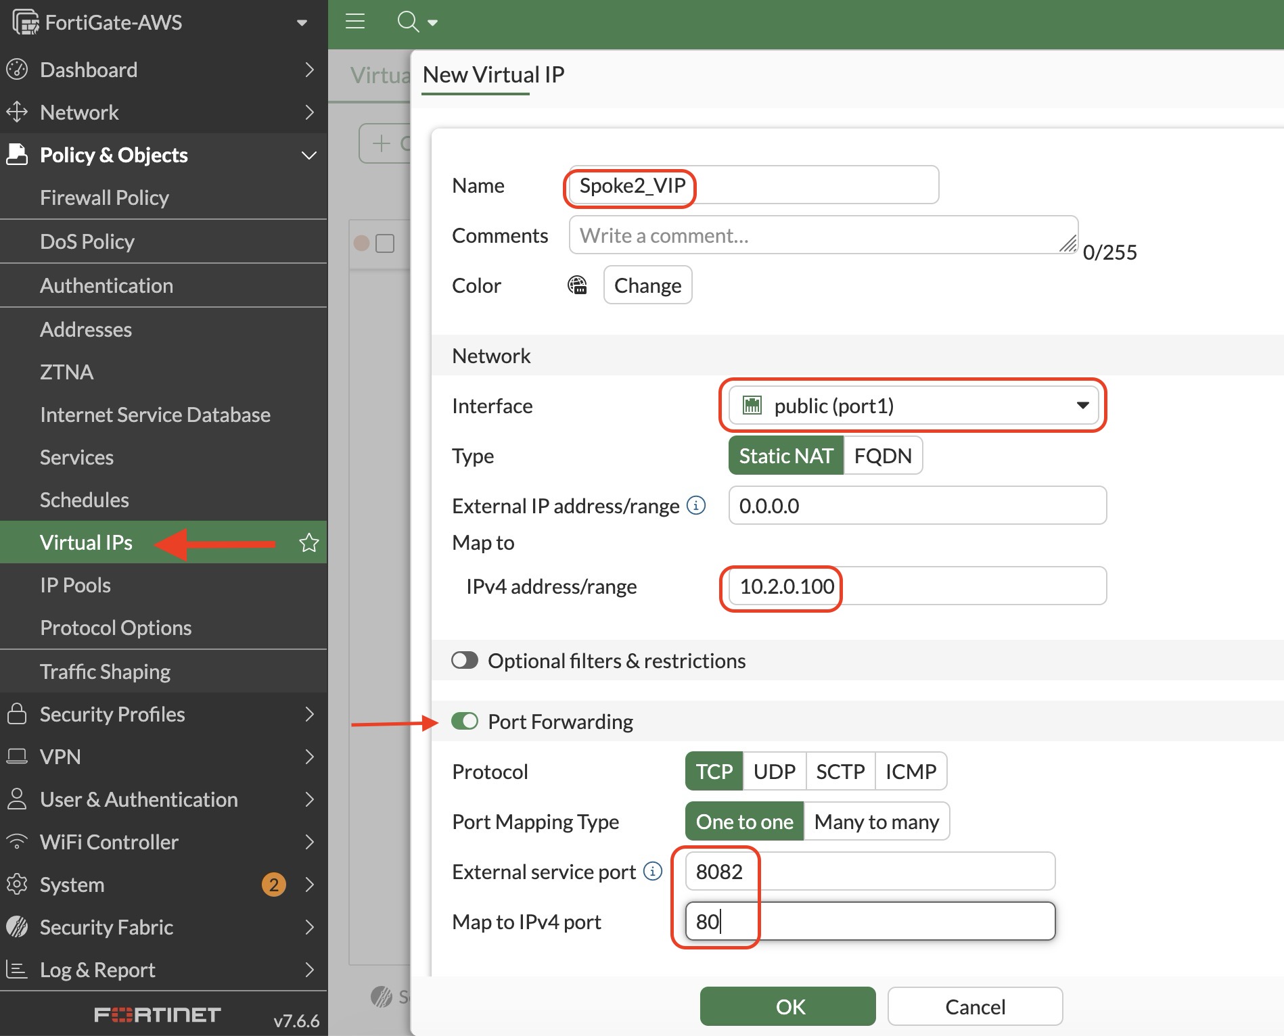Click the Comments text area
The image size is (1284, 1036).
point(823,235)
